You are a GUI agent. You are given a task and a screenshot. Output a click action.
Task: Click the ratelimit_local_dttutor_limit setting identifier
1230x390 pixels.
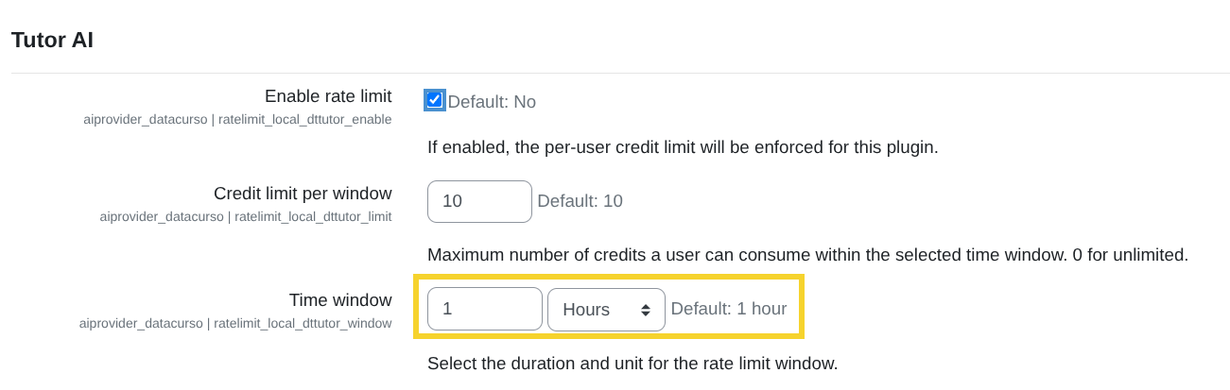tap(313, 217)
